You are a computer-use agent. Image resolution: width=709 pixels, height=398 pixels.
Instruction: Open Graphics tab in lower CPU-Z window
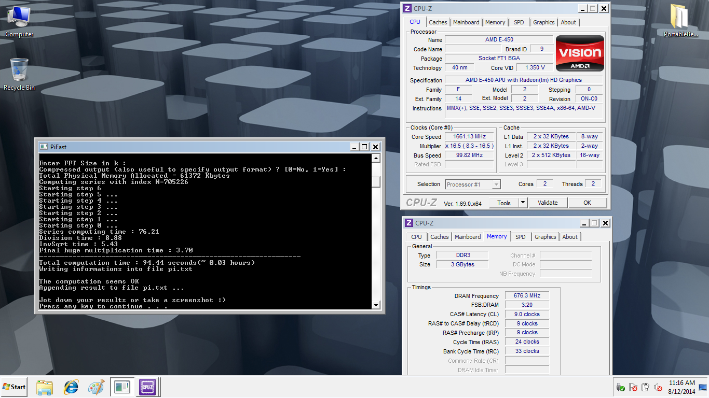point(546,237)
